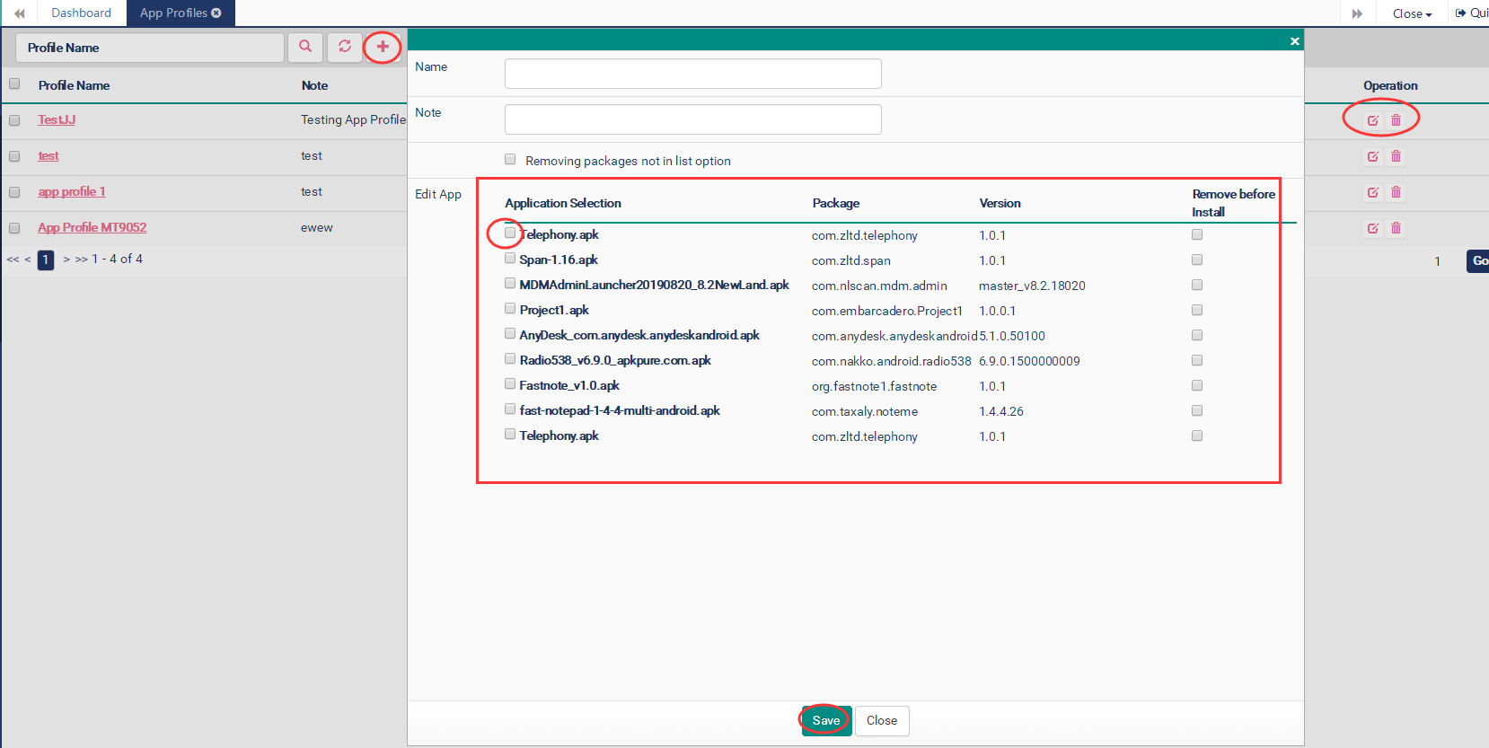Click the add new profile plus icon
Image resolution: width=1489 pixels, height=748 pixels.
[383, 47]
